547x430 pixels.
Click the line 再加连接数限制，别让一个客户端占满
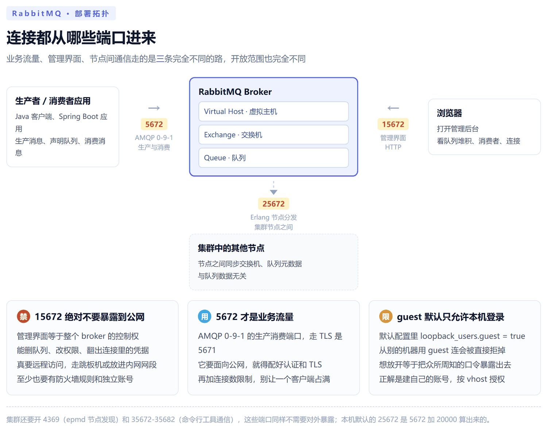point(264,379)
